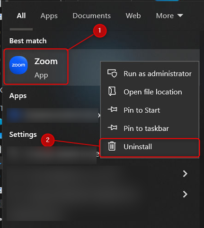Choose Open file location menu entry
This screenshot has width=204, height=228.
150,92
